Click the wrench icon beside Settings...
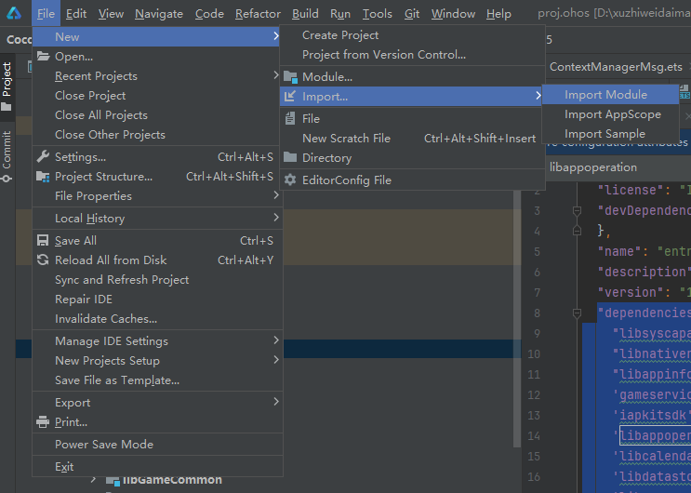 click(x=43, y=156)
